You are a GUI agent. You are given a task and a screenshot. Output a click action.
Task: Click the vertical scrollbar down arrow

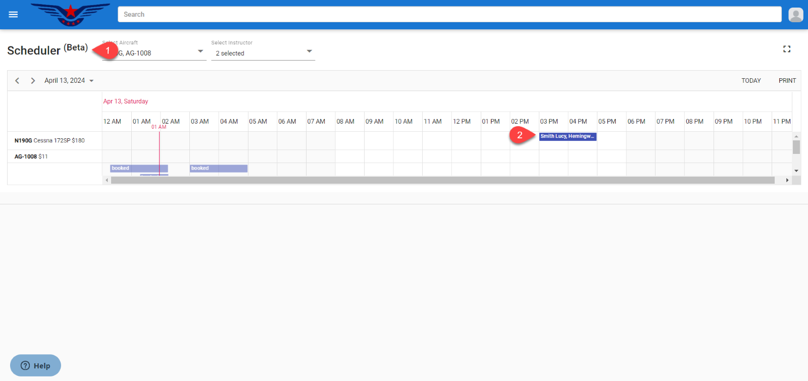(x=796, y=171)
